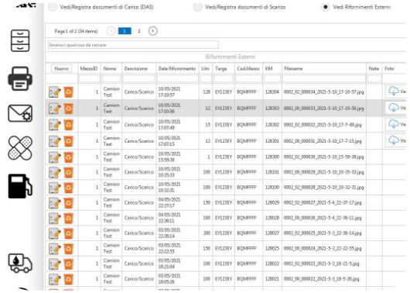This screenshot has height=293, width=410.
Task: Open the fuel pump icon
Action: tap(20, 186)
